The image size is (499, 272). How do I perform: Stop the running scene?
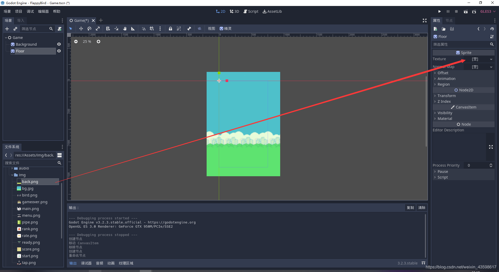456,11
